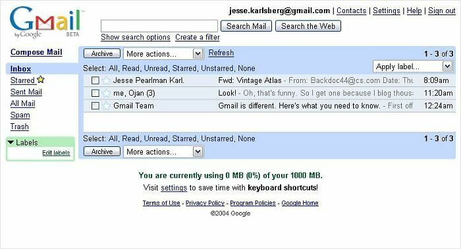Select Unread in the top Select row

(156, 69)
